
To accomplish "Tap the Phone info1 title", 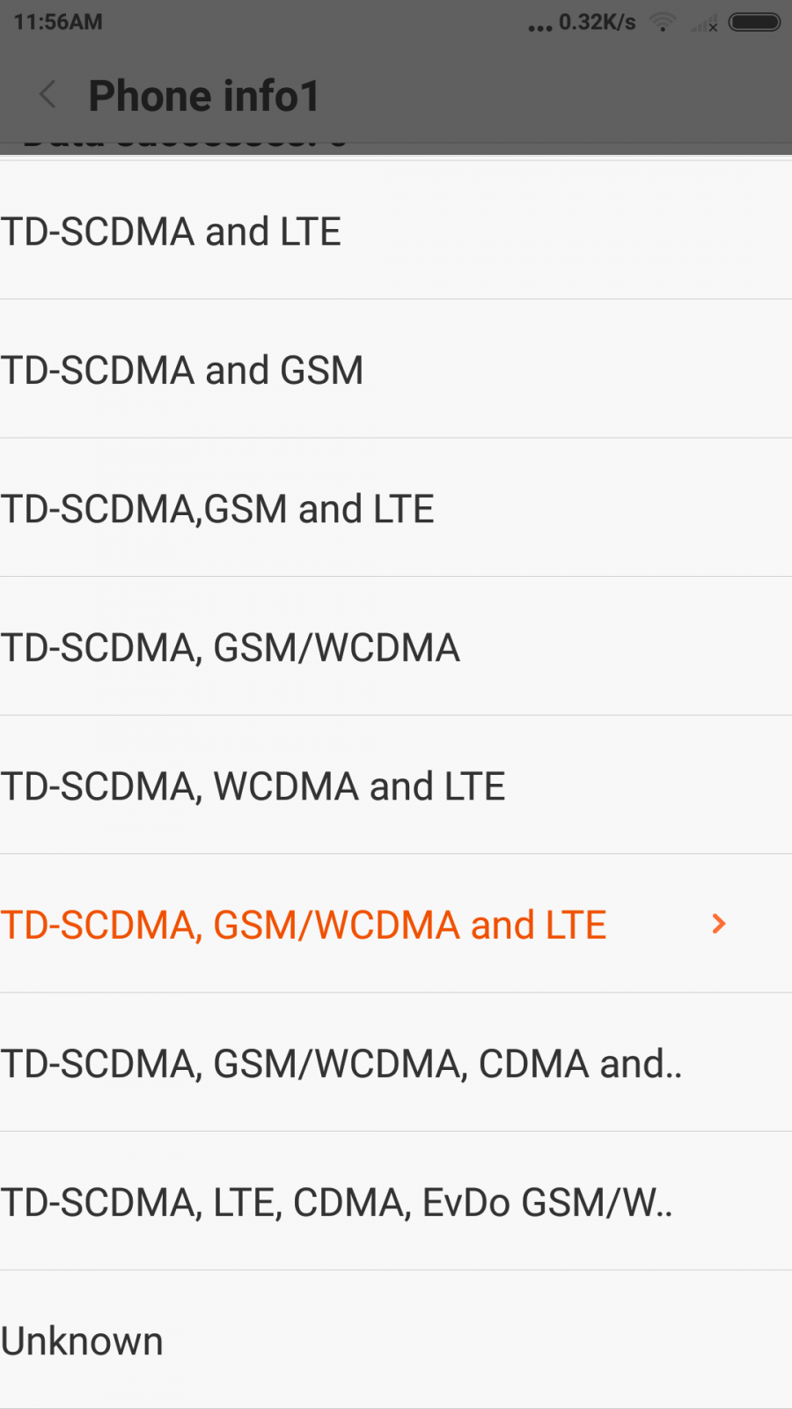I will tap(204, 95).
